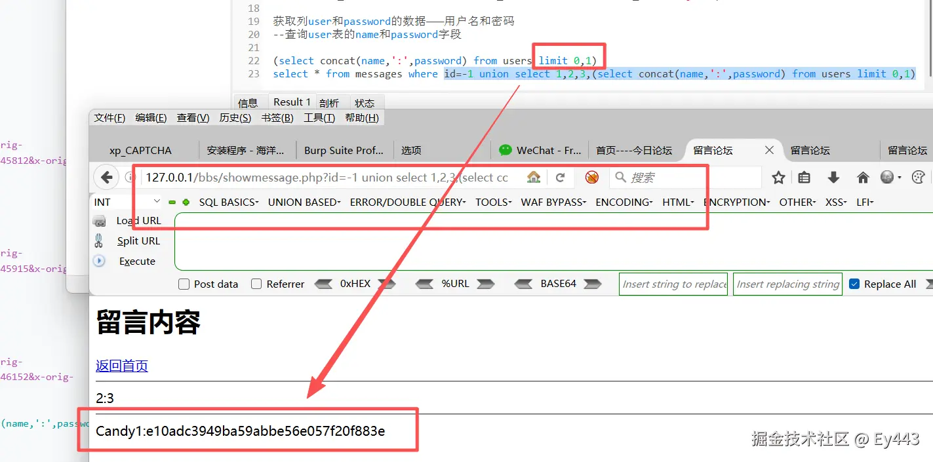Open the 文件(F) menu

click(x=109, y=118)
